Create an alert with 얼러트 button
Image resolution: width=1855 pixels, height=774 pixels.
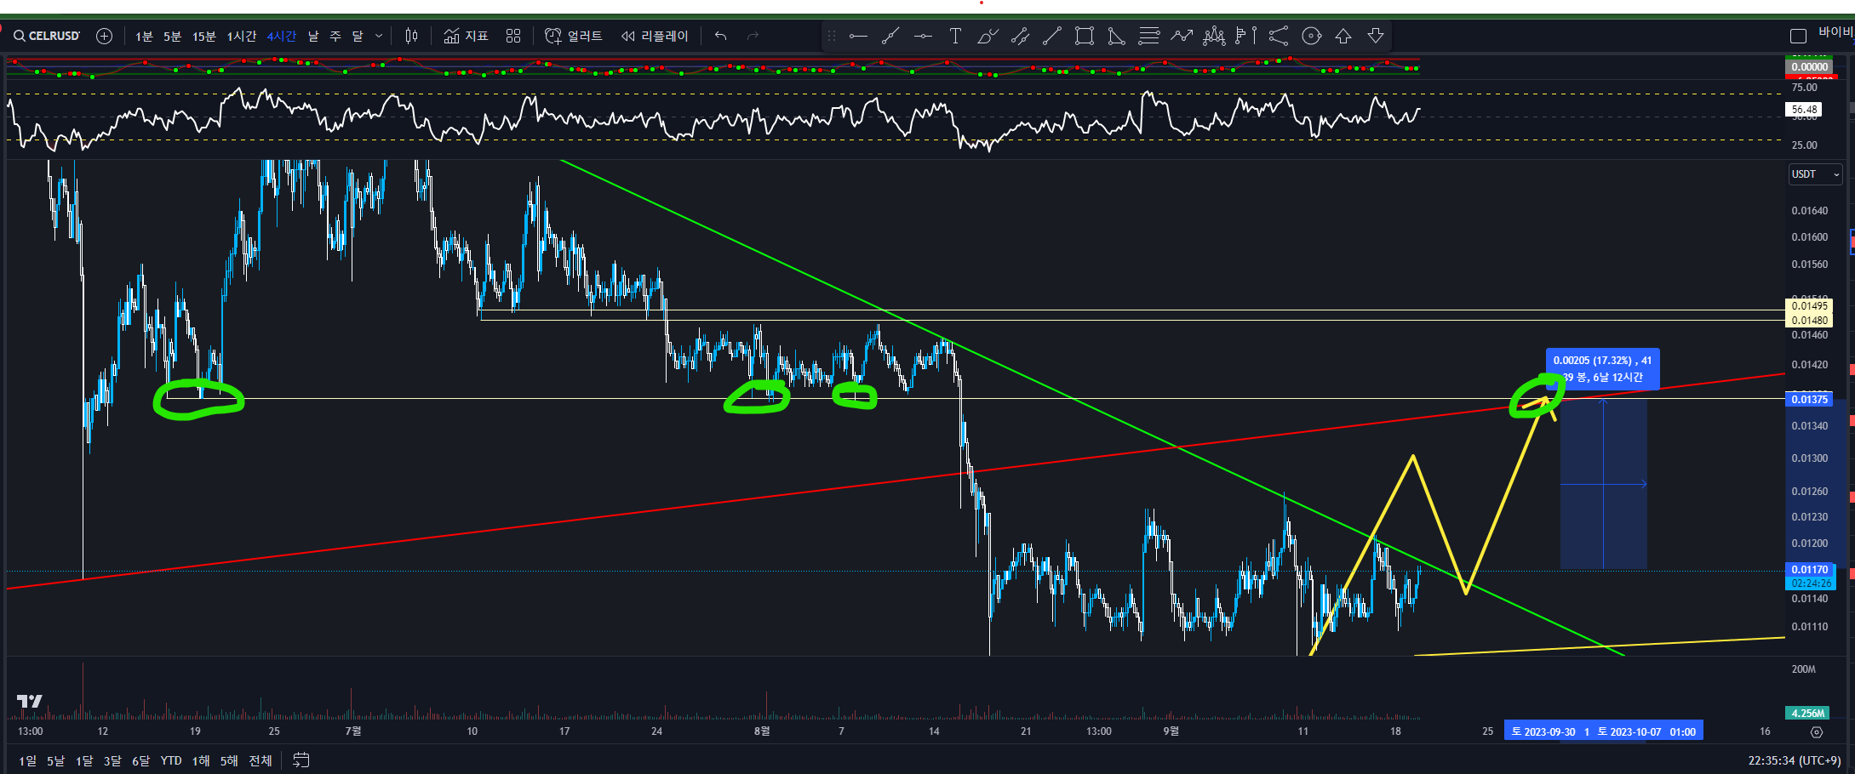click(573, 36)
